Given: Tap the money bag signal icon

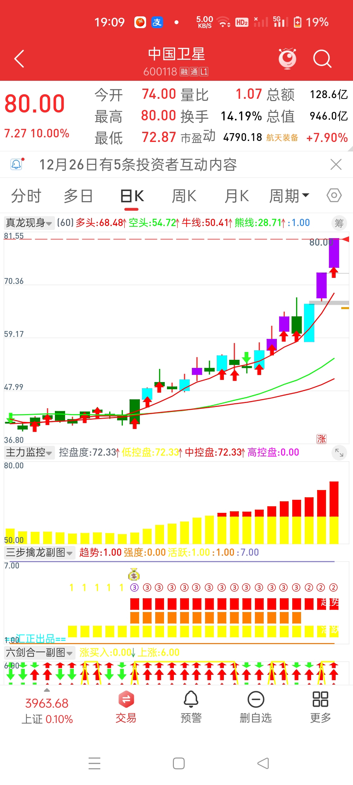Looking at the screenshot, I should pyautogui.click(x=134, y=574).
